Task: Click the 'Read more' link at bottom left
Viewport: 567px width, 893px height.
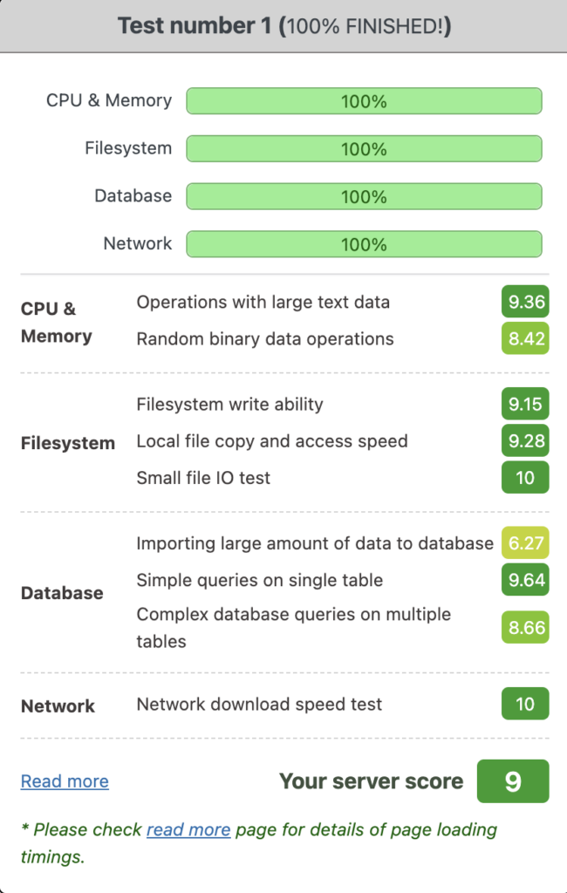Action: pos(65,781)
